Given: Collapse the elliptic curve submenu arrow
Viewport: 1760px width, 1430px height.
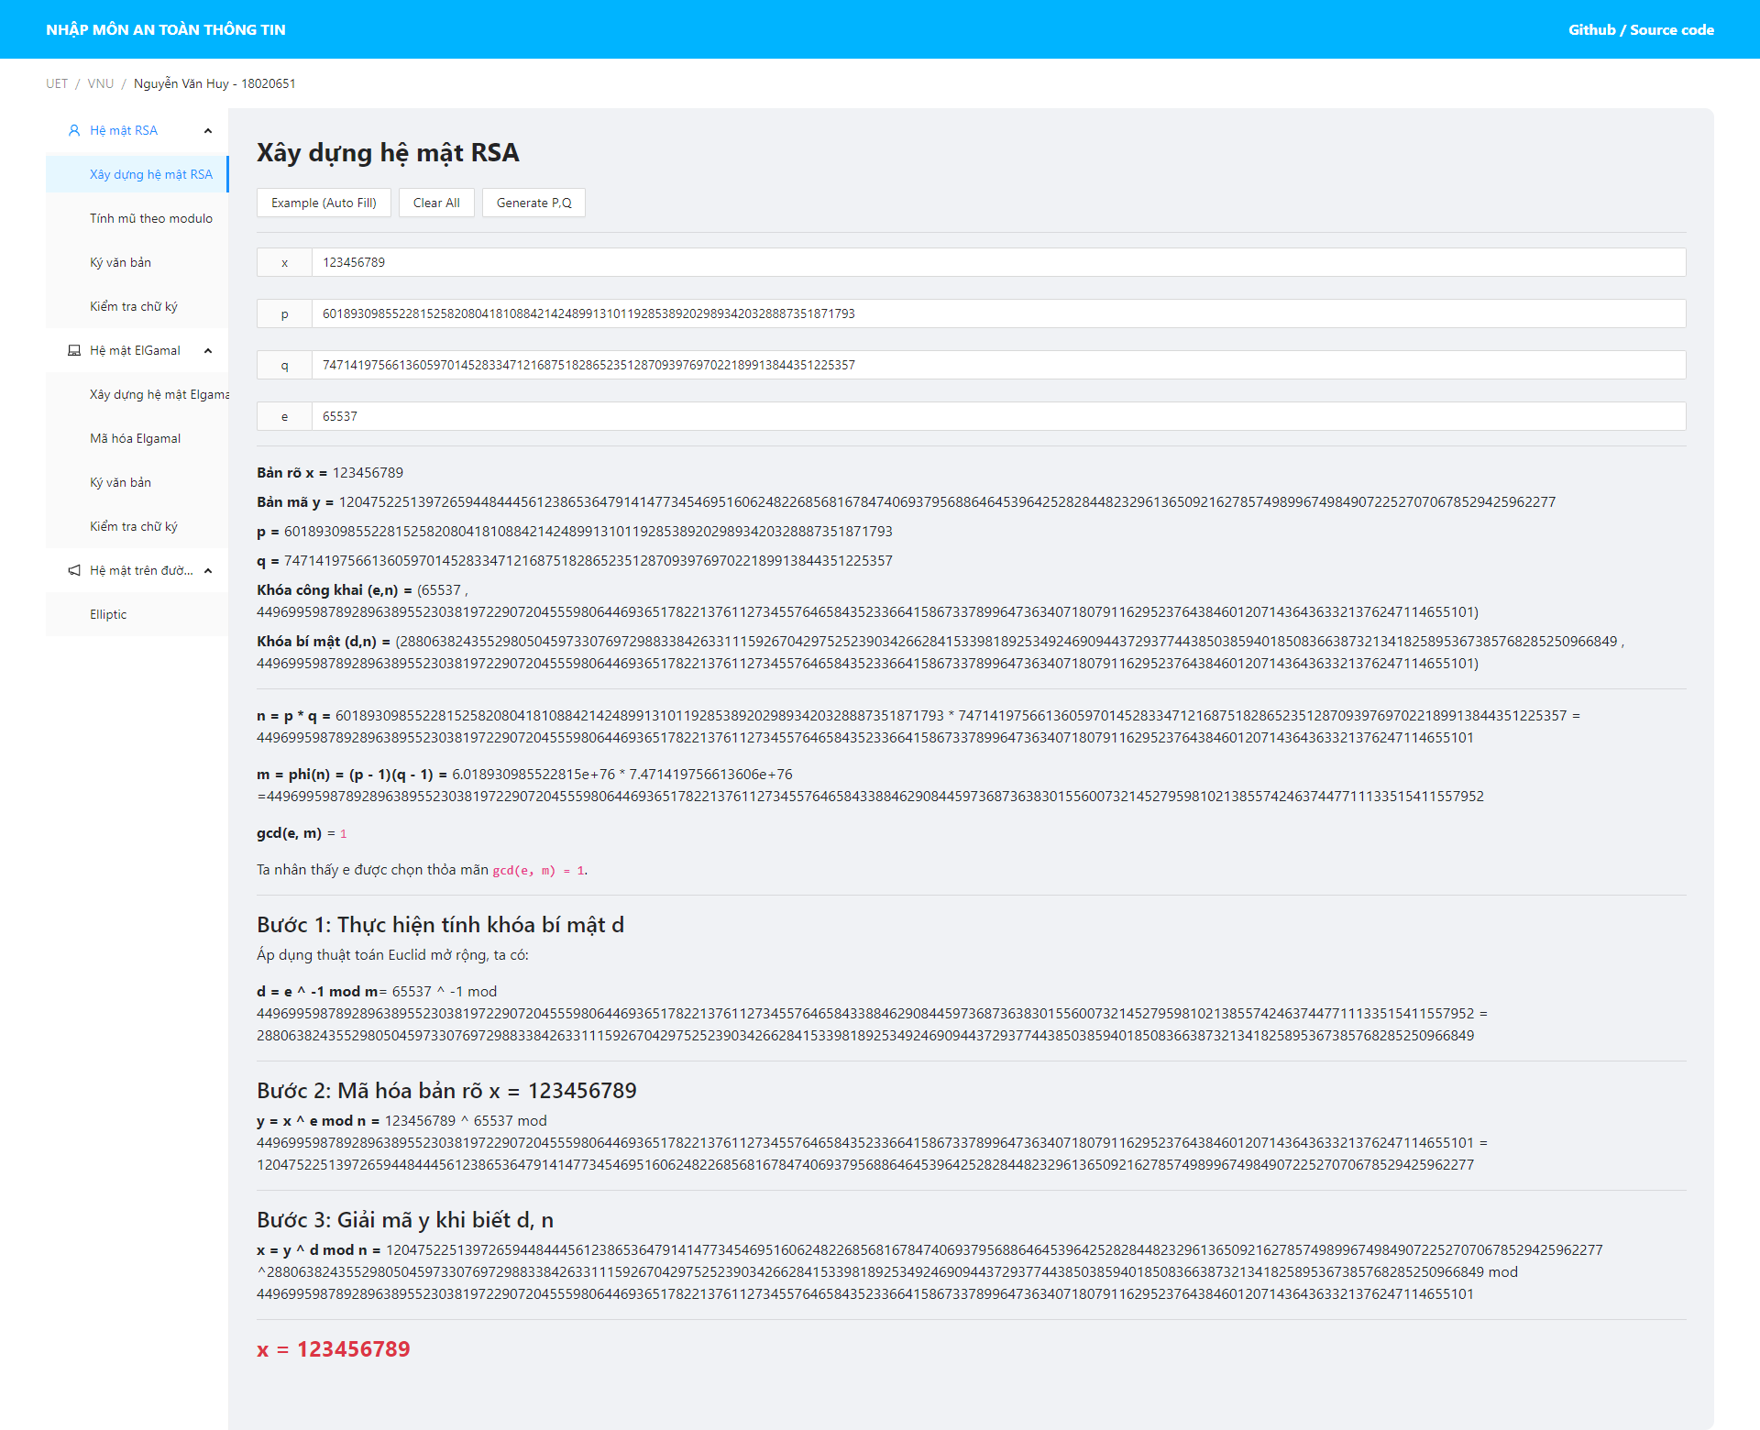Looking at the screenshot, I should pos(208,570).
